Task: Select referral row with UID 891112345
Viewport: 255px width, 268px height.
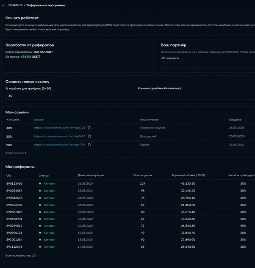Action: pos(130,246)
